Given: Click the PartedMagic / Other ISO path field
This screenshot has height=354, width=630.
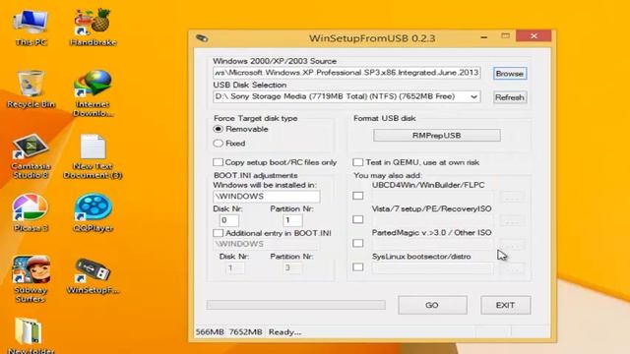Looking at the screenshot, I should [x=432, y=245].
